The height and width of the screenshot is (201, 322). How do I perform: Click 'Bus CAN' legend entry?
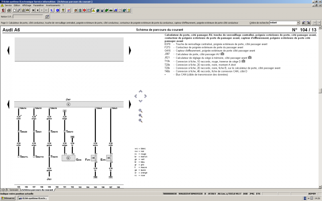[x=202, y=75]
